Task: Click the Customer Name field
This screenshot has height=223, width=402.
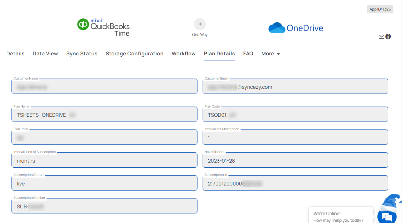Action: [x=104, y=87]
